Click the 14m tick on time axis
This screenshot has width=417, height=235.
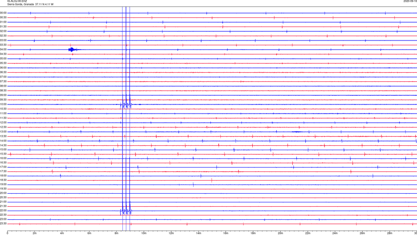point(199,233)
